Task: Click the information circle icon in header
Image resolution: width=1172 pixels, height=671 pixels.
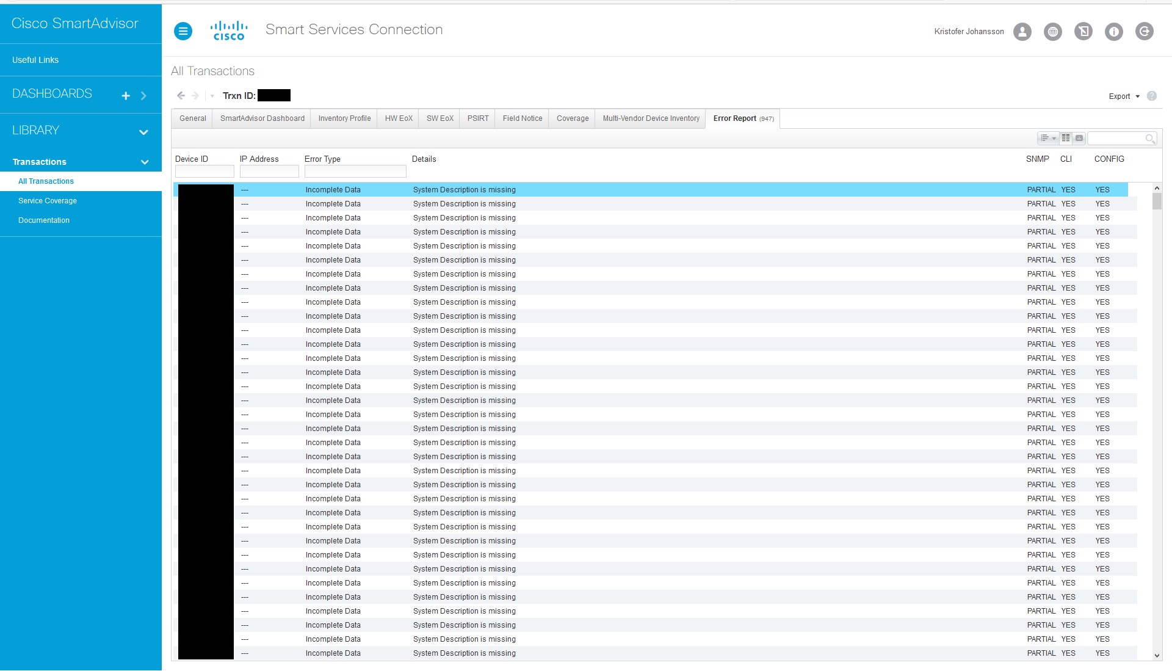Action: (x=1113, y=32)
